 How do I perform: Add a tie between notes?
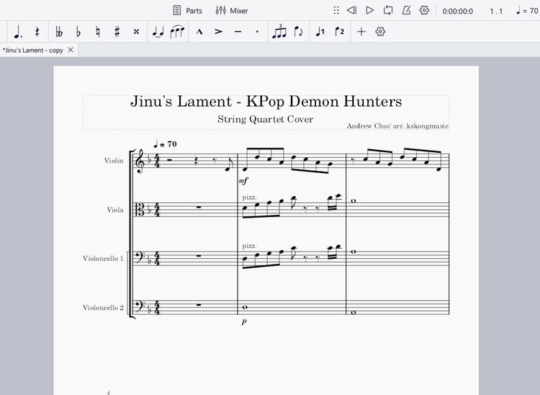click(x=158, y=32)
